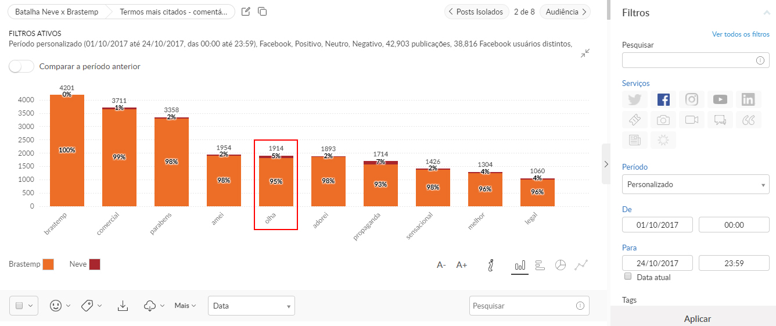Click the edit pencil icon beside the title
The image size is (776, 326).
[246, 12]
